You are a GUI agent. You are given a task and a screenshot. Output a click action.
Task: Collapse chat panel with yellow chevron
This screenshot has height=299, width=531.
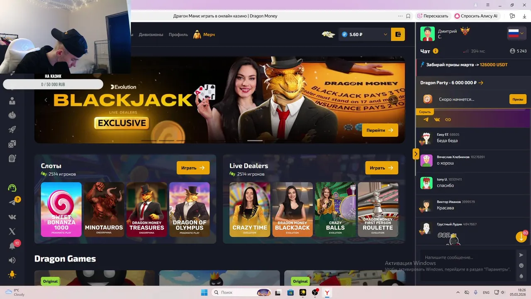click(416, 154)
